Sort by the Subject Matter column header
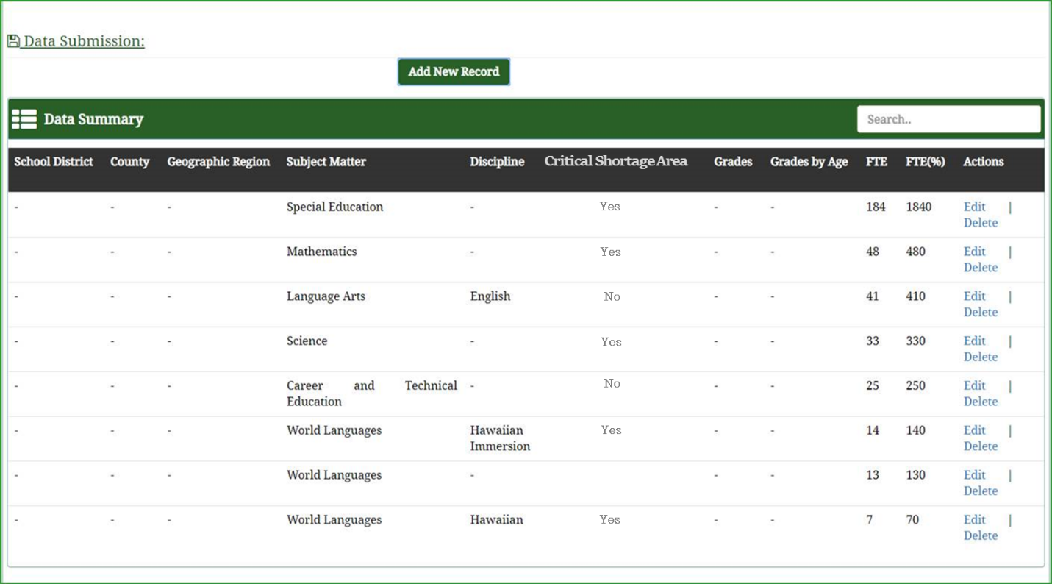The image size is (1052, 584). click(x=326, y=162)
